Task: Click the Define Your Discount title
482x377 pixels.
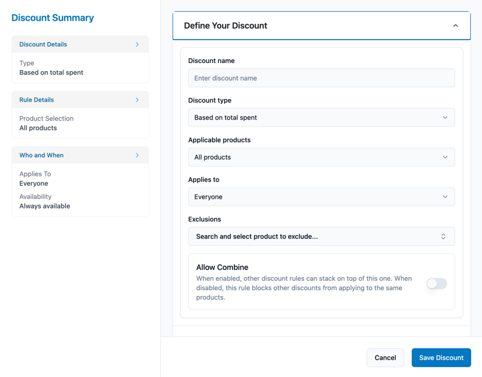Action: (x=225, y=25)
